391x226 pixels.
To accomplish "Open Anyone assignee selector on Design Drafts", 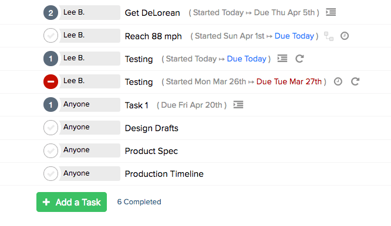I will click(90, 128).
